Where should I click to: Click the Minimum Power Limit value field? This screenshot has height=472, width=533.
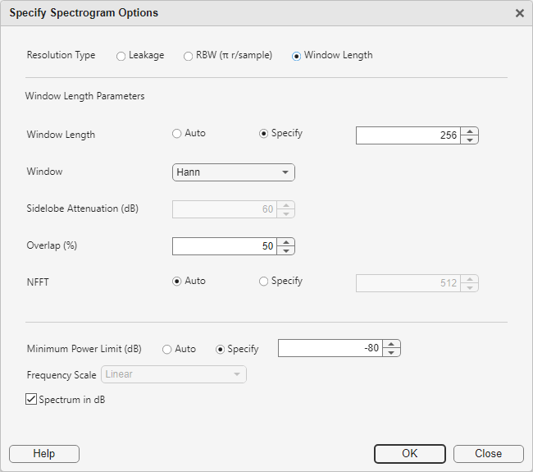(x=330, y=349)
